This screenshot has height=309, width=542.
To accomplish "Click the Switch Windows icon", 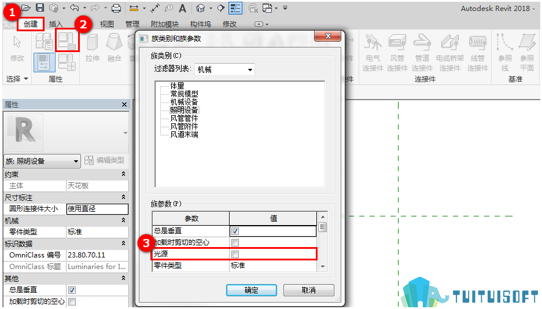I will (268, 8).
